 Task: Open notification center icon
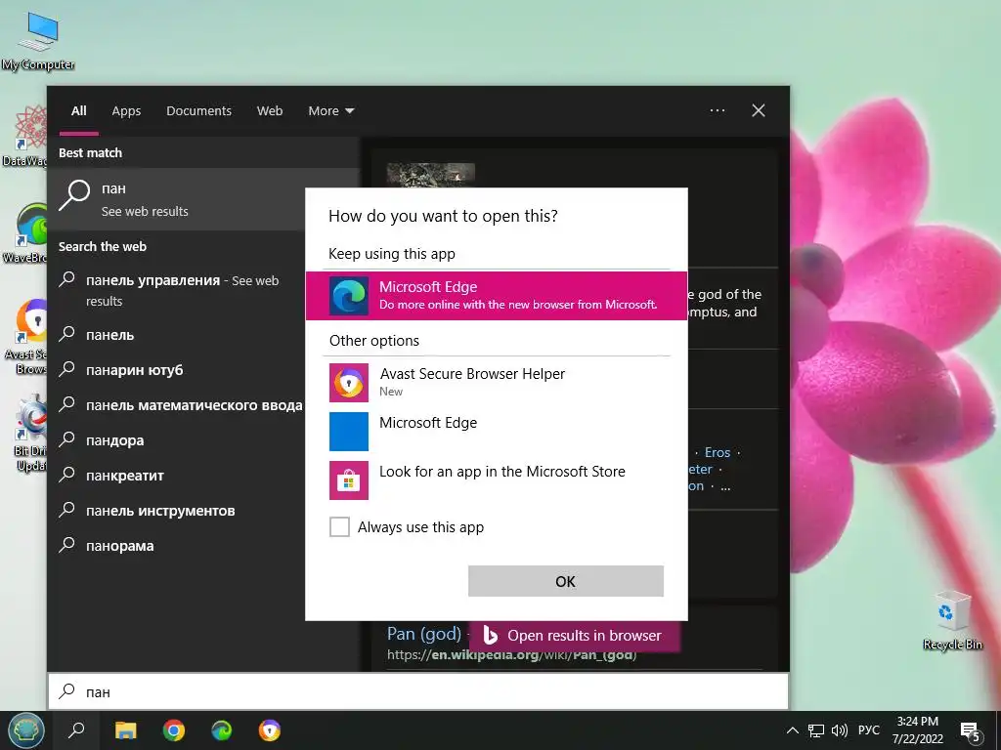click(x=971, y=731)
